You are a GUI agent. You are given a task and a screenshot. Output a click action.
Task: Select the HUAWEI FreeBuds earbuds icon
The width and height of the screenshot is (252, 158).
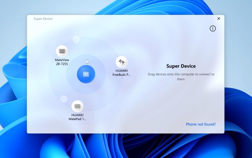tap(121, 62)
